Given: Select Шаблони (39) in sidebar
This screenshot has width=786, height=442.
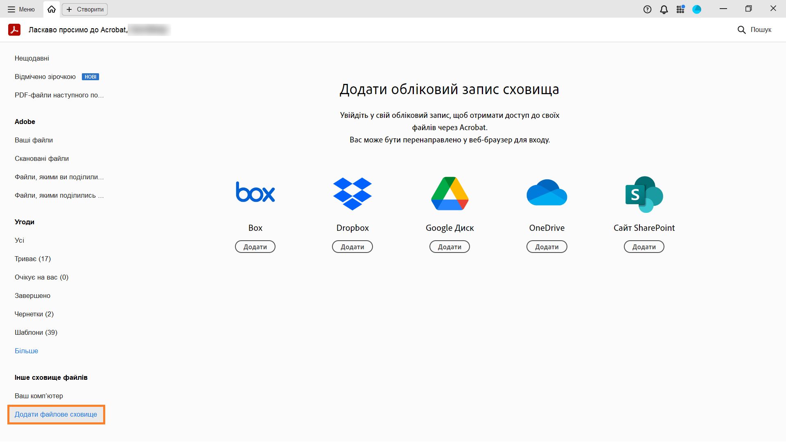Looking at the screenshot, I should tap(36, 332).
